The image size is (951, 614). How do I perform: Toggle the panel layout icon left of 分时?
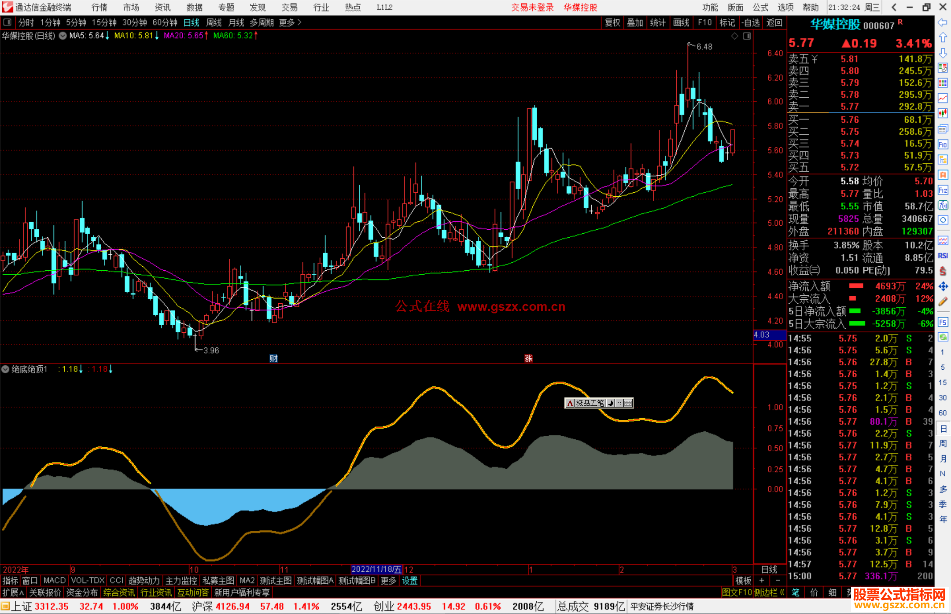click(x=7, y=22)
